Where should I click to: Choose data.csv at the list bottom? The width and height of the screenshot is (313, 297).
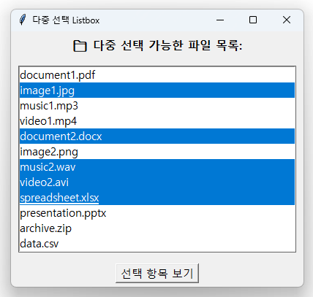point(157,244)
